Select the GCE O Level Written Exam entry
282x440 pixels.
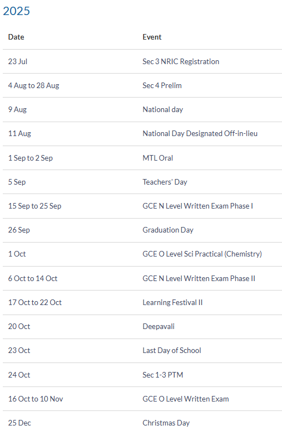(x=186, y=399)
